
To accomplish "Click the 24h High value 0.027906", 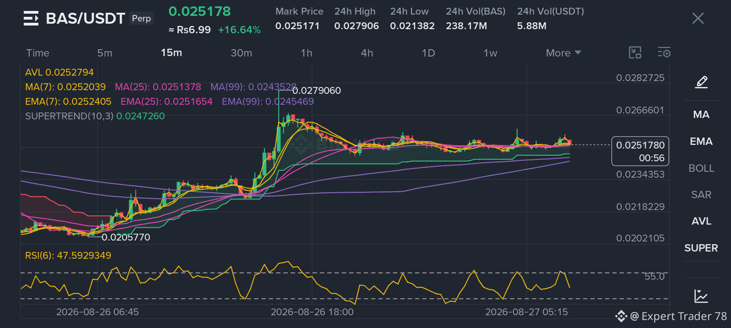I will pos(356,26).
